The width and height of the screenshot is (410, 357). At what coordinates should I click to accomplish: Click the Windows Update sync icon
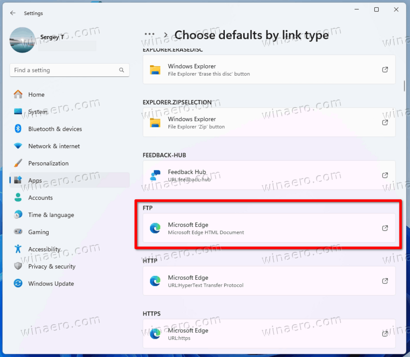[x=18, y=283]
